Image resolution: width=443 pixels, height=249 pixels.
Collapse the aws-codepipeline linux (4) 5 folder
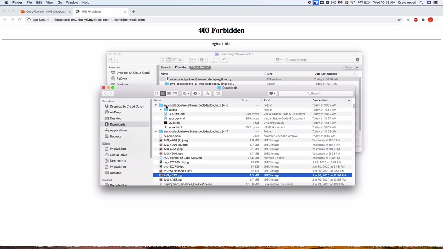tap(156, 105)
